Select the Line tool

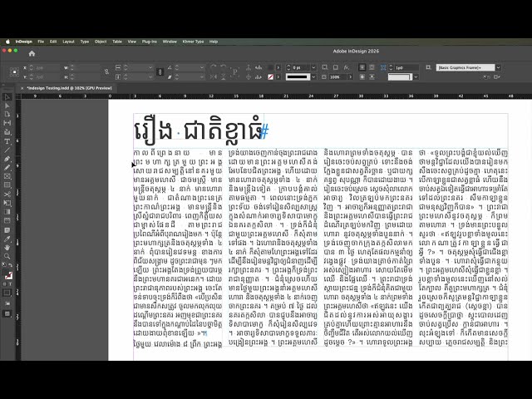coord(7,150)
